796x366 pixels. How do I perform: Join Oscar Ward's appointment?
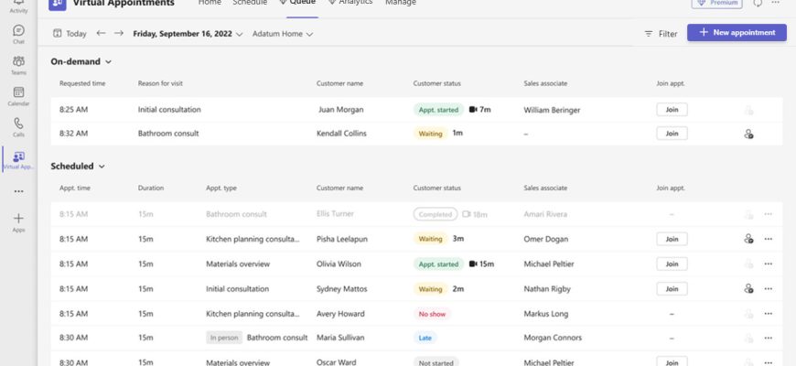(672, 361)
